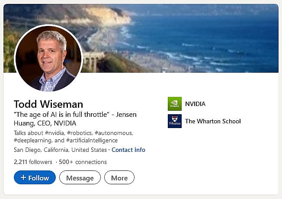Select the Todd Wiseman name heading

[x=48, y=104]
